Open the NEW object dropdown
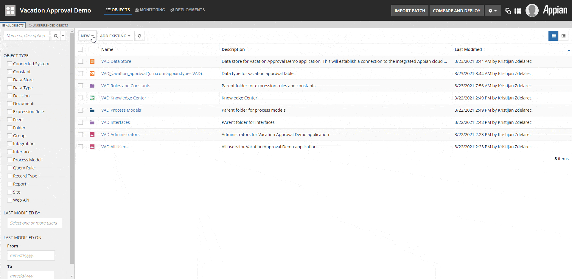 pos(86,35)
